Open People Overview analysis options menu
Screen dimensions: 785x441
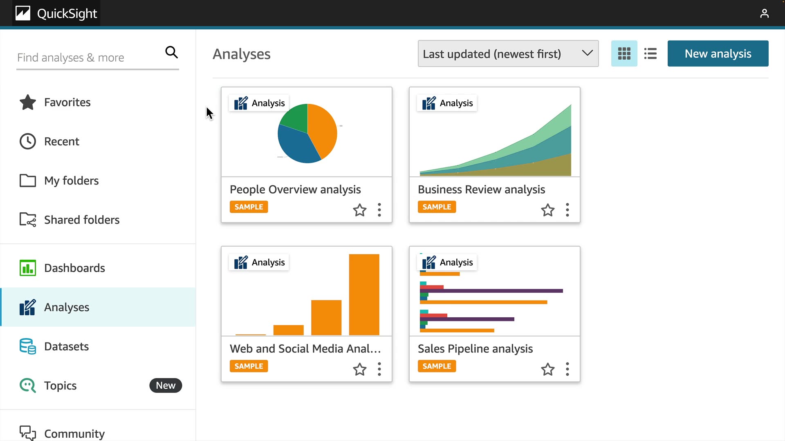(379, 210)
